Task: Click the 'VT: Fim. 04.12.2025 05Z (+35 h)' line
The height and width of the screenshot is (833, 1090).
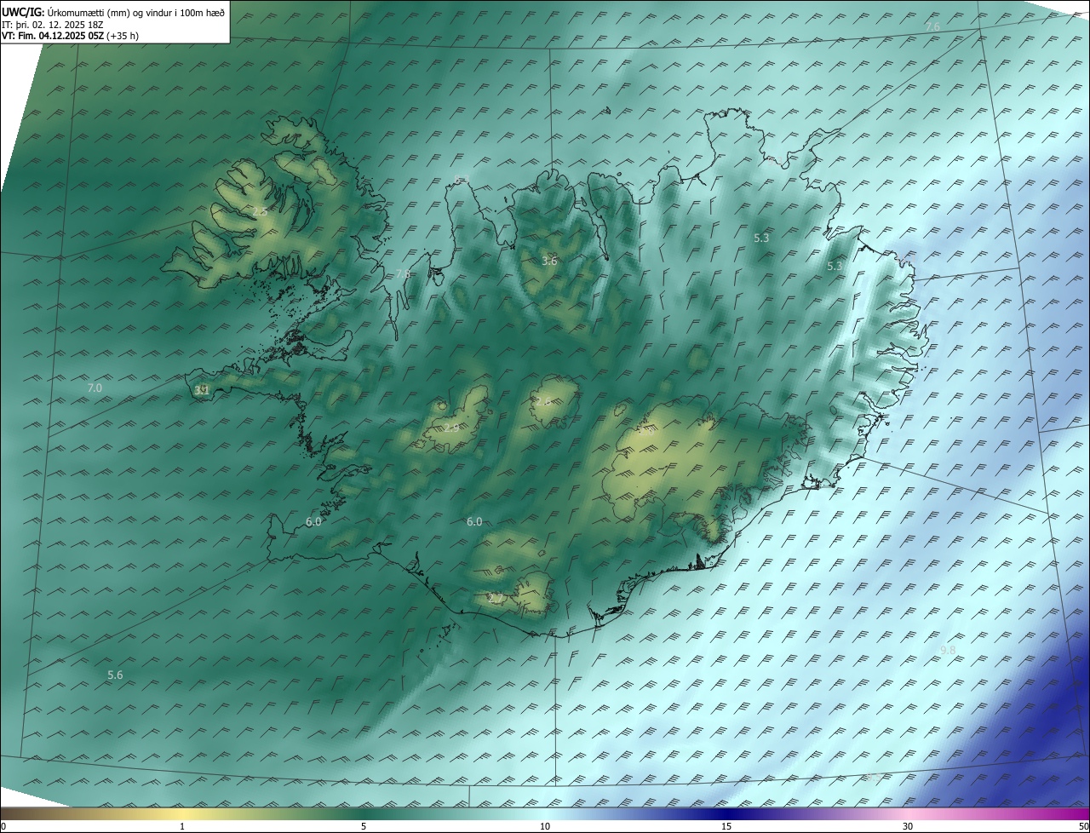Action: tap(70, 36)
